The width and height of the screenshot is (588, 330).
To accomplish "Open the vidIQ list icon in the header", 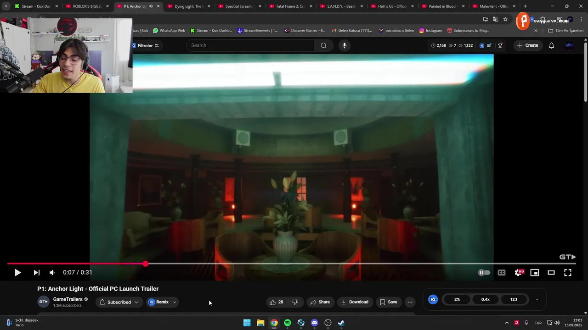I will click(489, 45).
